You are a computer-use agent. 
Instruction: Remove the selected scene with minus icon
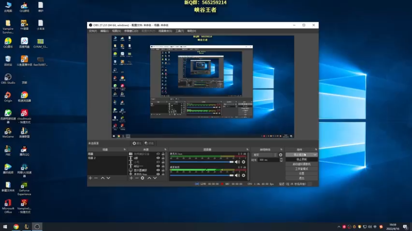pyautogui.click(x=96, y=178)
